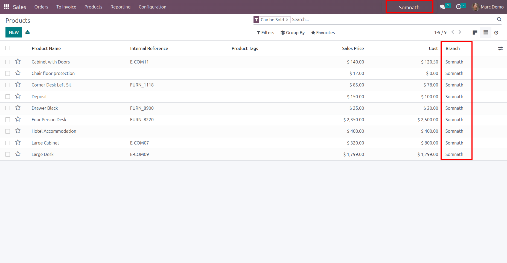Click the search magnifier icon

[499, 19]
